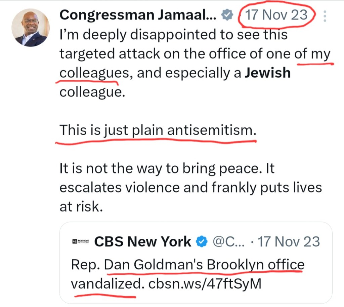Click the circled 17 Nov 23 tweet date
The width and height of the screenshot is (344, 307).
click(276, 15)
